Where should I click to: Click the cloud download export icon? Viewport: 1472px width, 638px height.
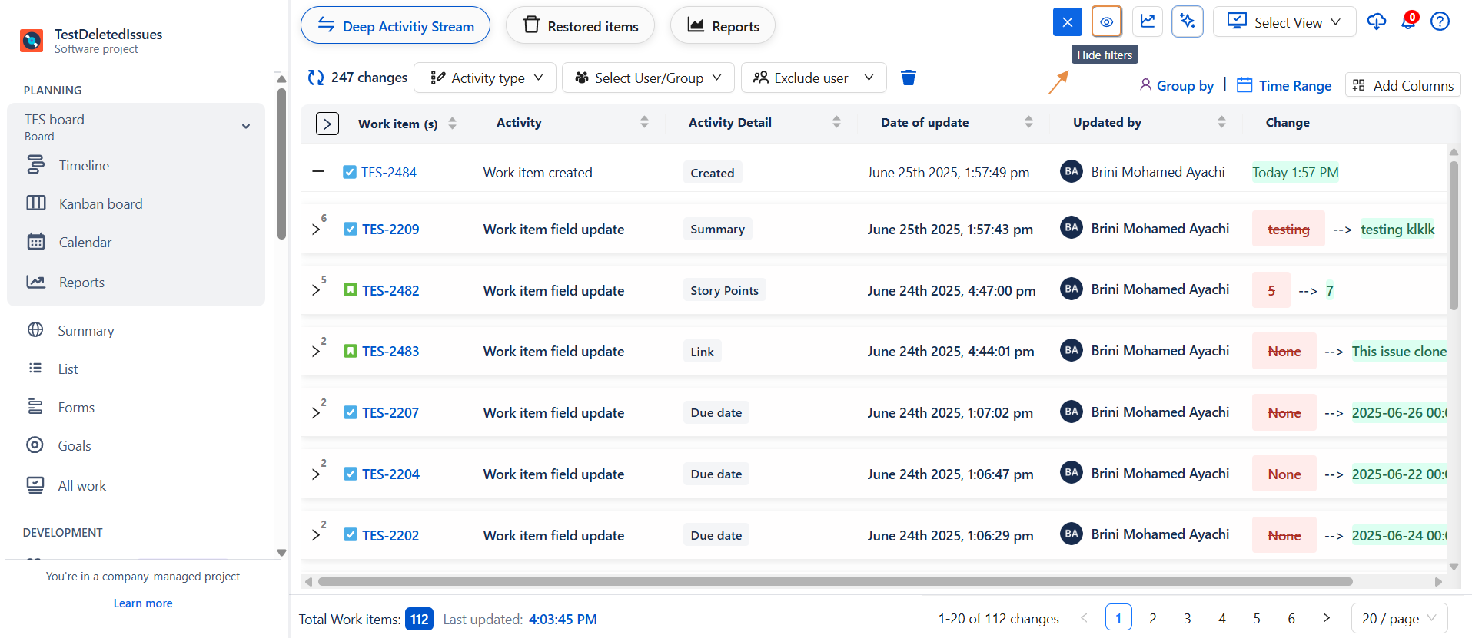click(x=1376, y=21)
